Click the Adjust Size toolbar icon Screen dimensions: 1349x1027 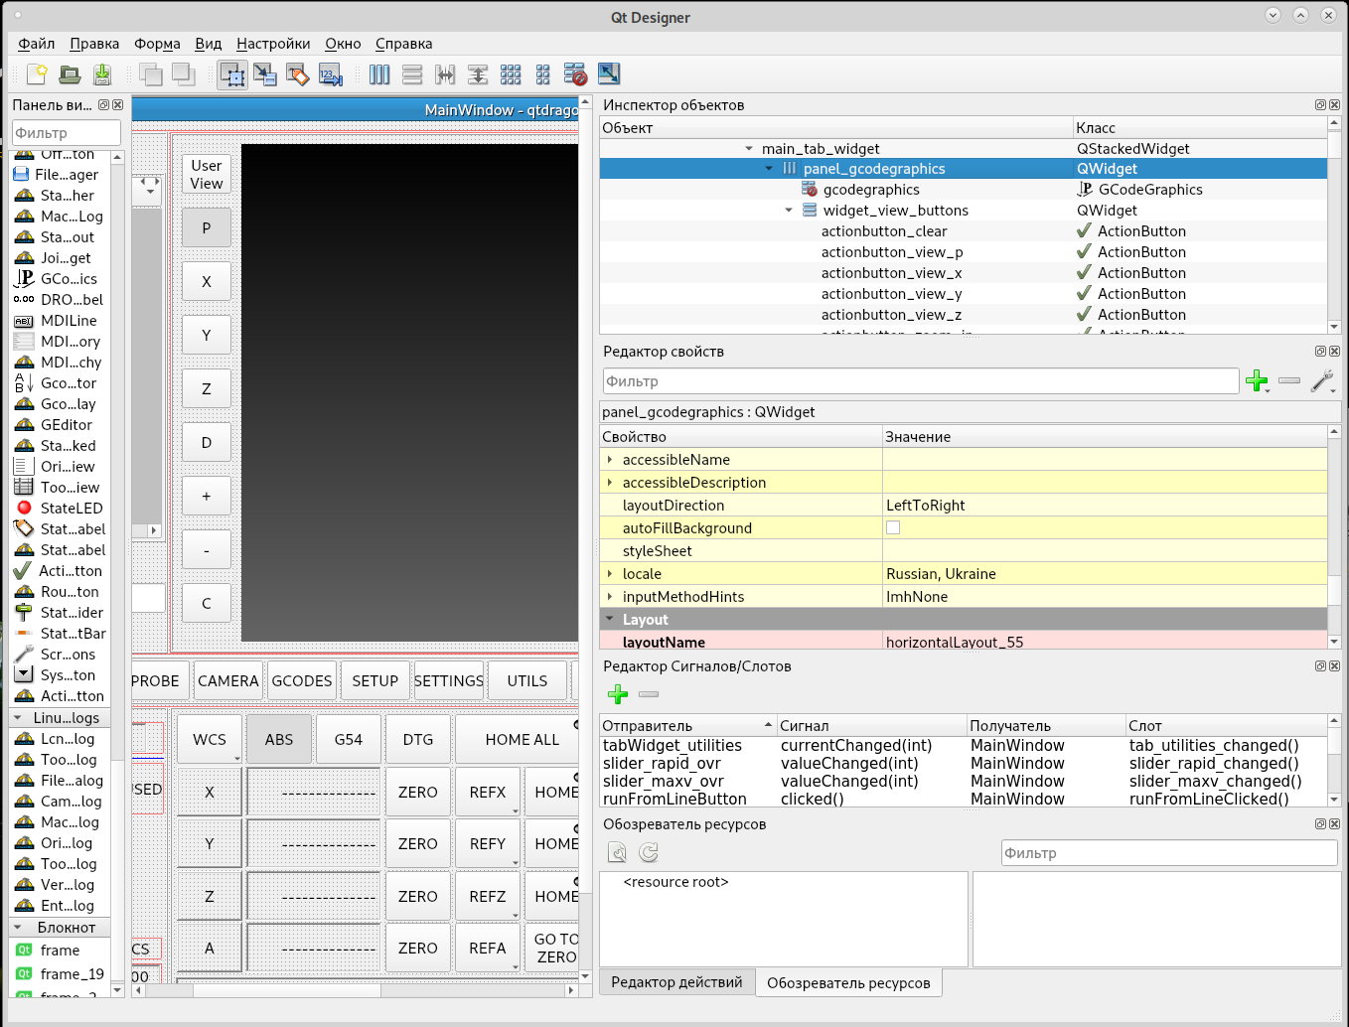[x=608, y=73]
